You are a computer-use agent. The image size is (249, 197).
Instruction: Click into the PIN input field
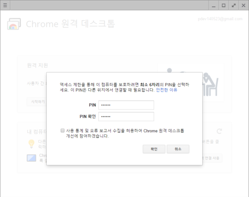pos(126,105)
